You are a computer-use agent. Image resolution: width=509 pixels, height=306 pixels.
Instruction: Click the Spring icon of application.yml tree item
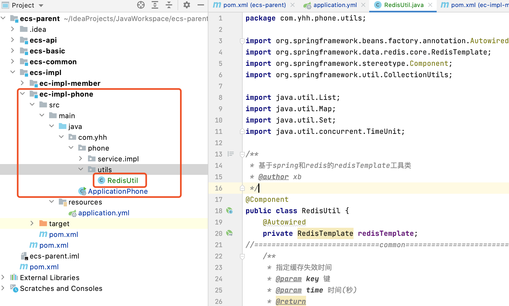pyautogui.click(x=73, y=213)
